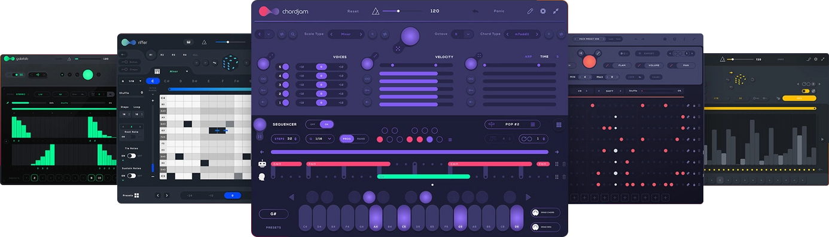Click dice randomize icon under Chordjam main knob
This screenshot has height=237, width=829.
click(x=397, y=48)
